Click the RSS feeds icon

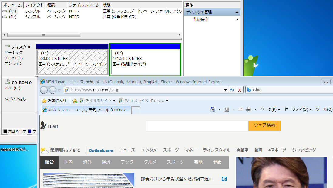pyautogui.click(x=227, y=109)
